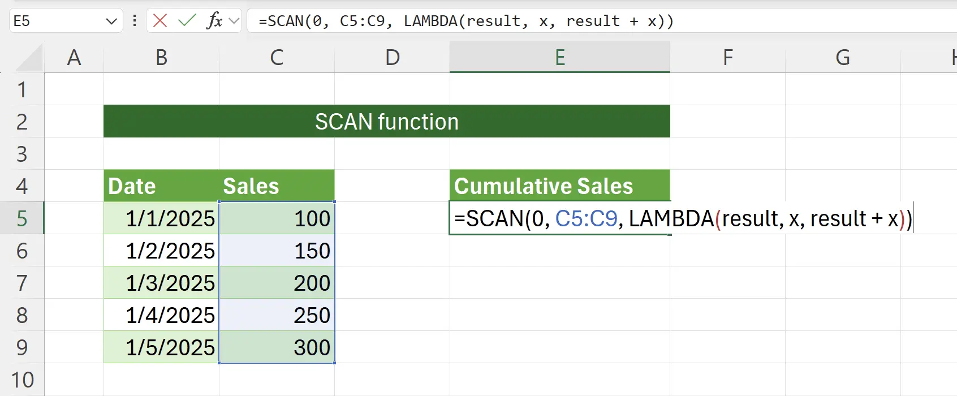This screenshot has width=957, height=396.
Task: Select column A header
Action: pos(74,57)
